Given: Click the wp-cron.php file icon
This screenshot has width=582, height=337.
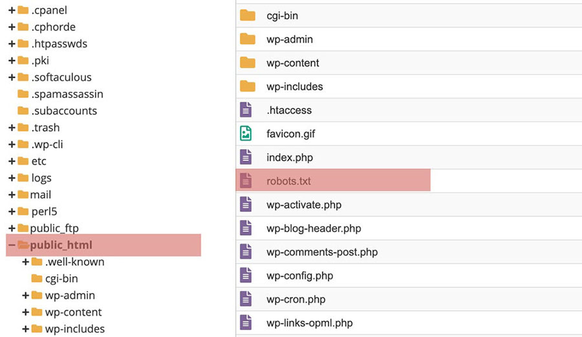Looking at the screenshot, I should pos(246,299).
